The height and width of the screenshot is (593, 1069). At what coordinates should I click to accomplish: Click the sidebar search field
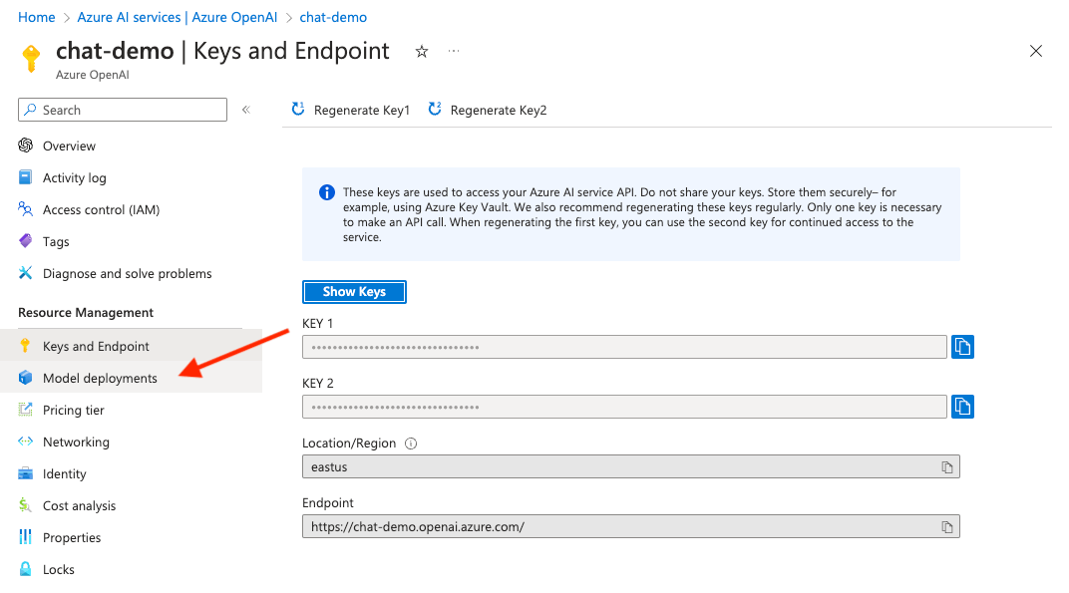[x=122, y=110]
